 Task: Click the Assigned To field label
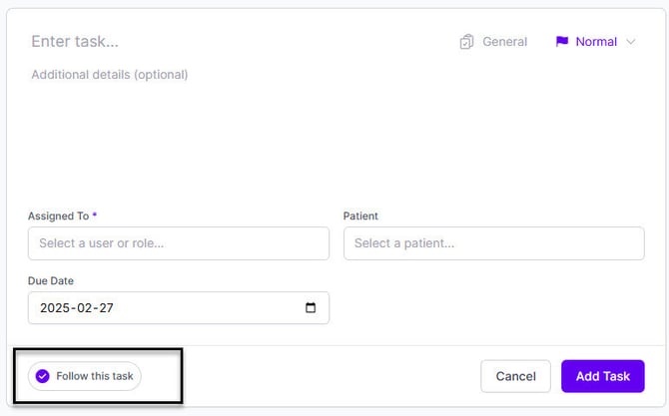coord(59,216)
